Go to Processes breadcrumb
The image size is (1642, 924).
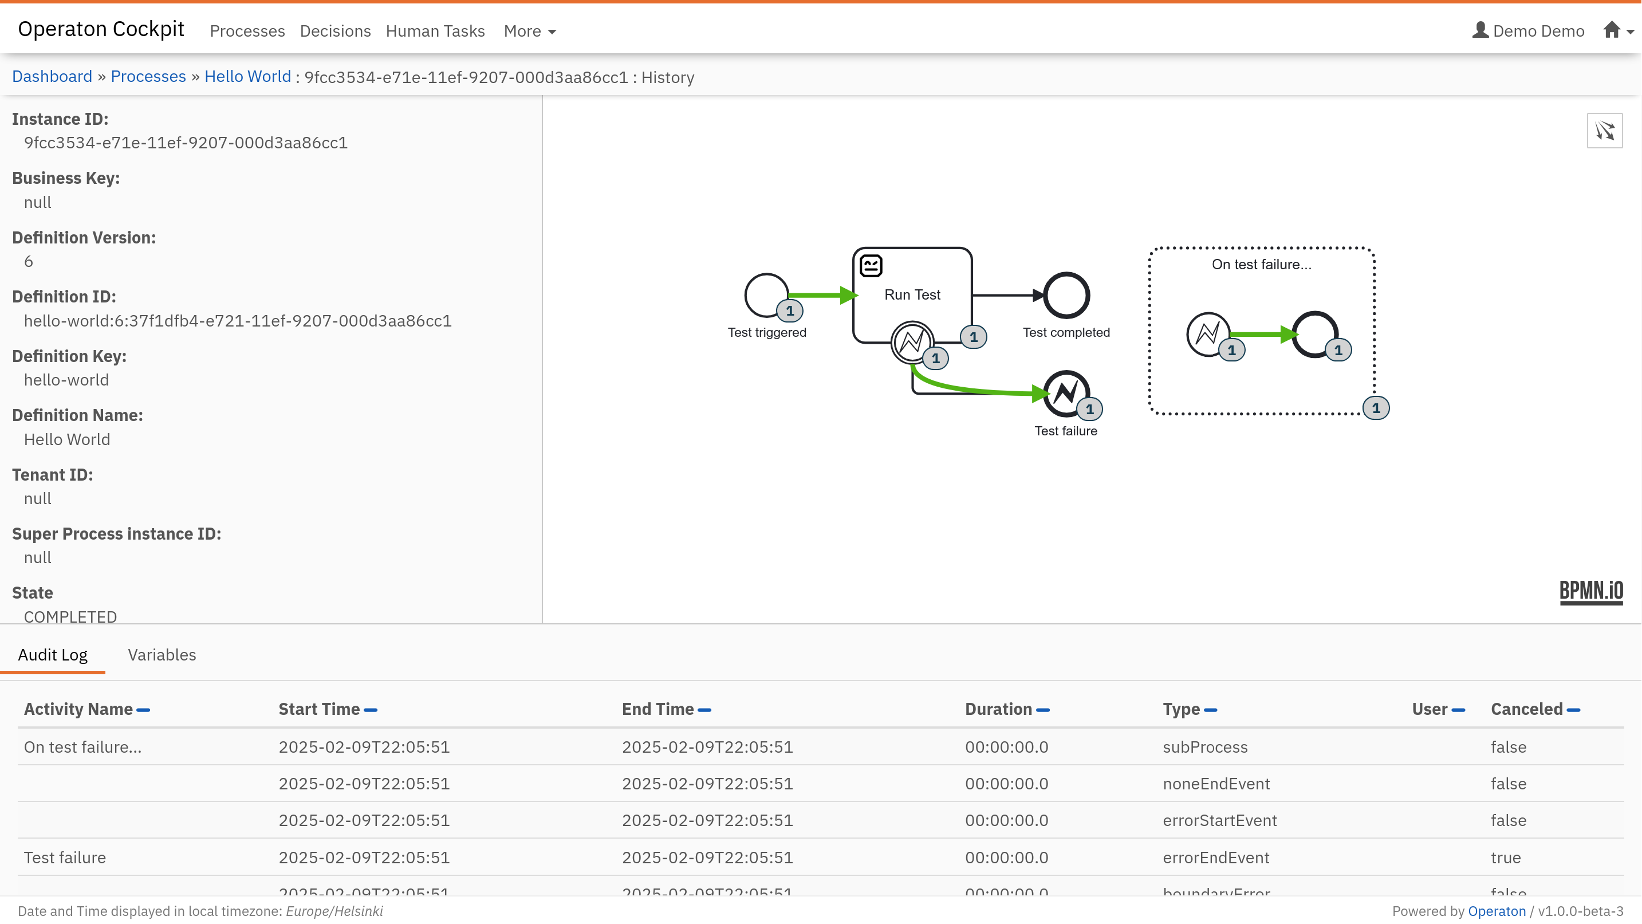(x=148, y=77)
